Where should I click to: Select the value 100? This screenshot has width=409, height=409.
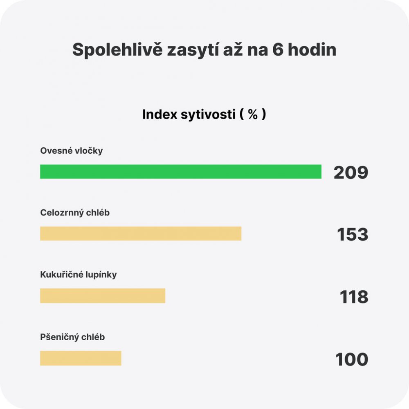(352, 360)
